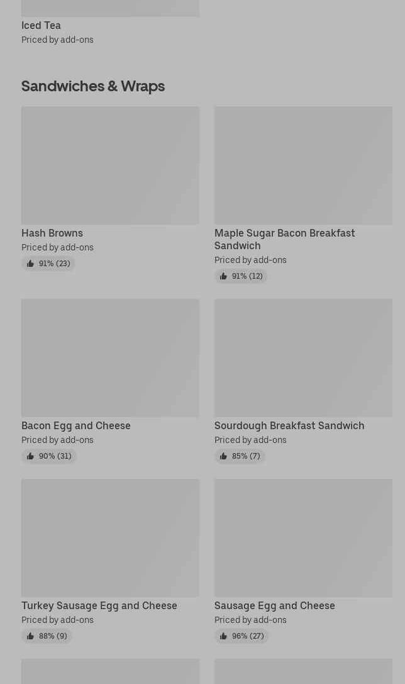Select Turkey Sausage Egg and Cheese title
405x684 pixels.
[99, 605]
